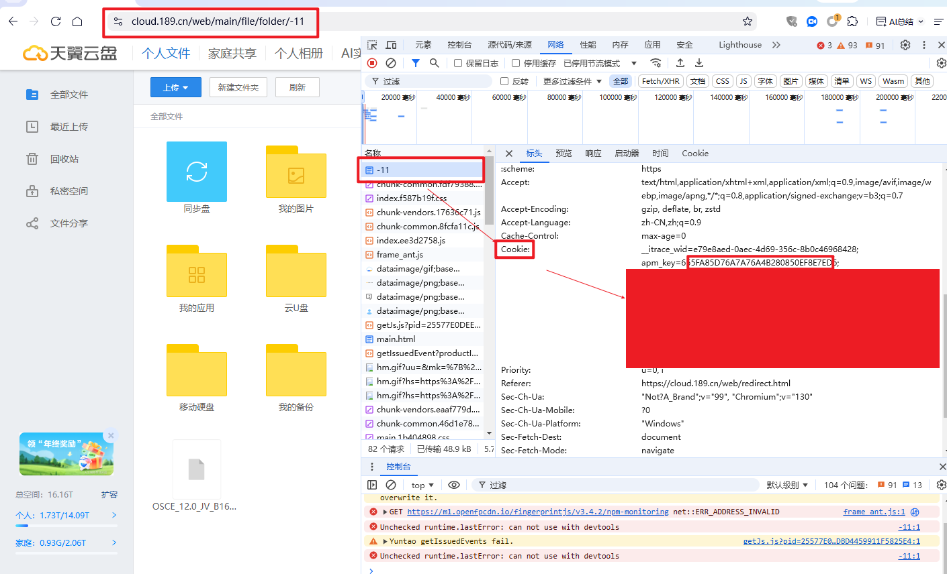Toggle the network filter funnel icon

[416, 63]
